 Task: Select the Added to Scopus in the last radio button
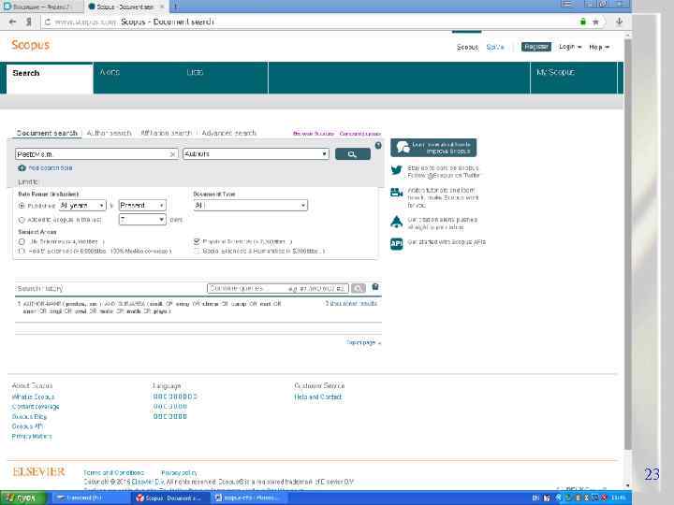(x=22, y=220)
